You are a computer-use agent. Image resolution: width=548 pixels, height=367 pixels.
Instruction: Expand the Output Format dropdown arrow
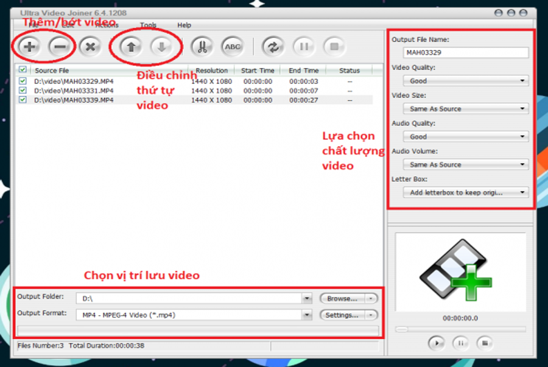(x=306, y=315)
